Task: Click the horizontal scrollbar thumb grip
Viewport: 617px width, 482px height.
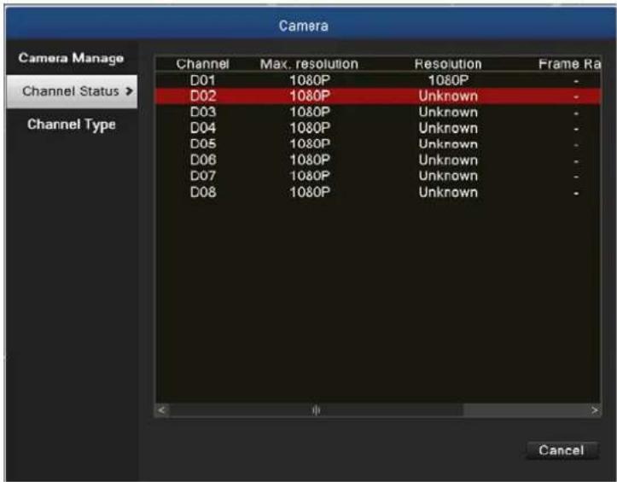Action: [x=316, y=410]
